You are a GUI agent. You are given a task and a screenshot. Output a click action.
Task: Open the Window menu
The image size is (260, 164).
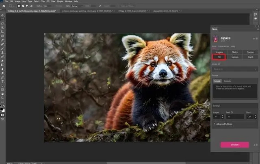tap(69, 1)
